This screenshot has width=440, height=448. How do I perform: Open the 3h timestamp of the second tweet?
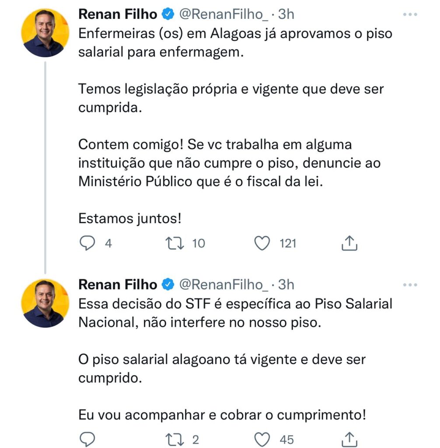pyautogui.click(x=286, y=285)
